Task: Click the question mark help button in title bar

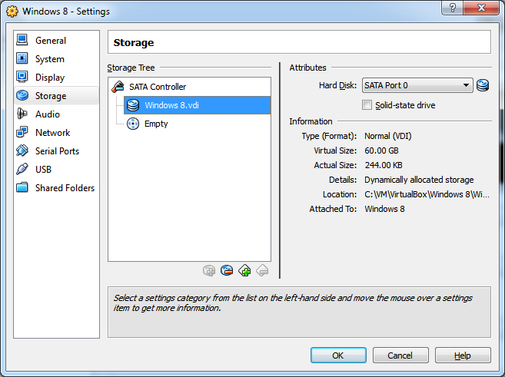Action: click(x=453, y=8)
